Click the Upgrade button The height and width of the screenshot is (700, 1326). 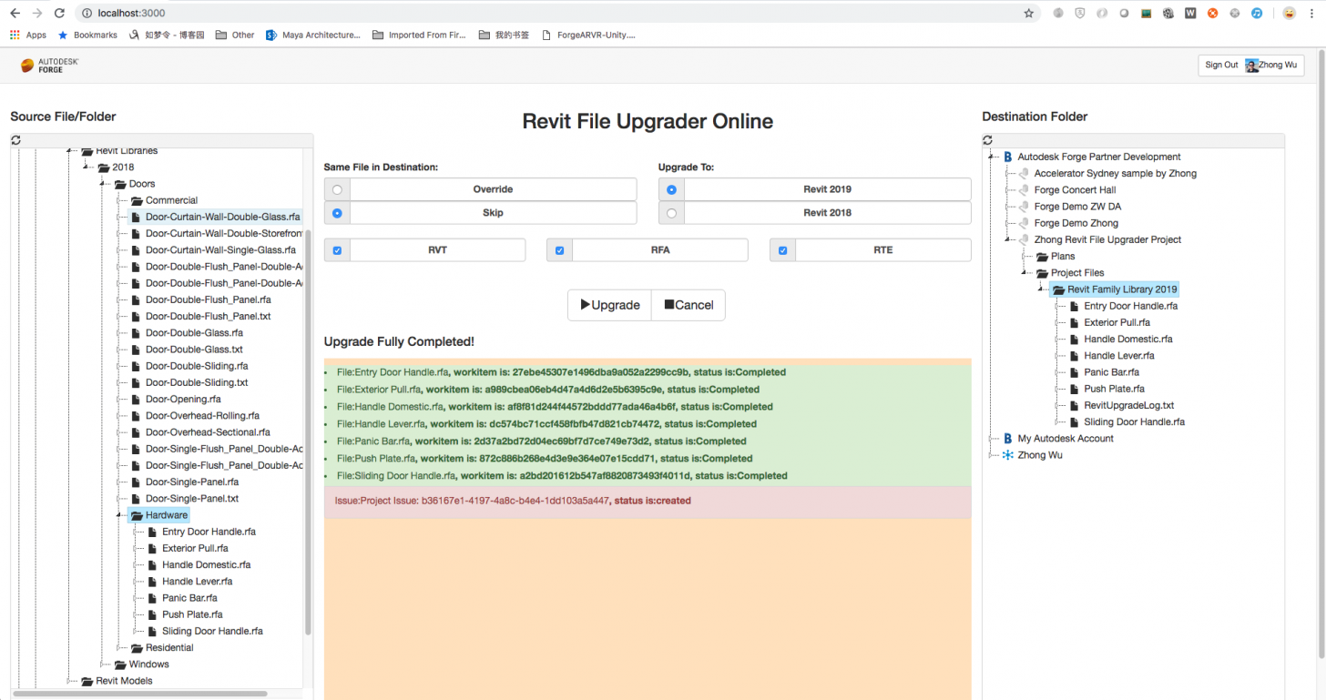(610, 305)
